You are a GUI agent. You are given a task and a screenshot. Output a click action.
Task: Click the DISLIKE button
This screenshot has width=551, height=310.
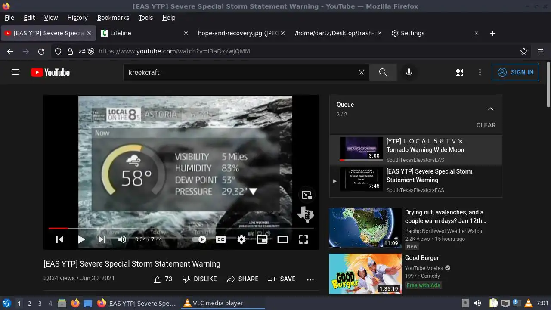coord(199,279)
